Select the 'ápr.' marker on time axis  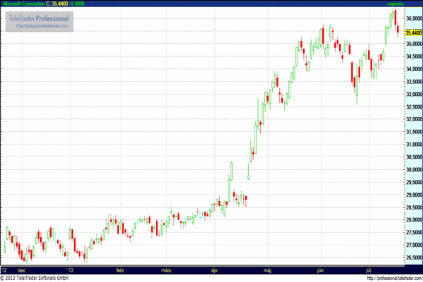215,270
